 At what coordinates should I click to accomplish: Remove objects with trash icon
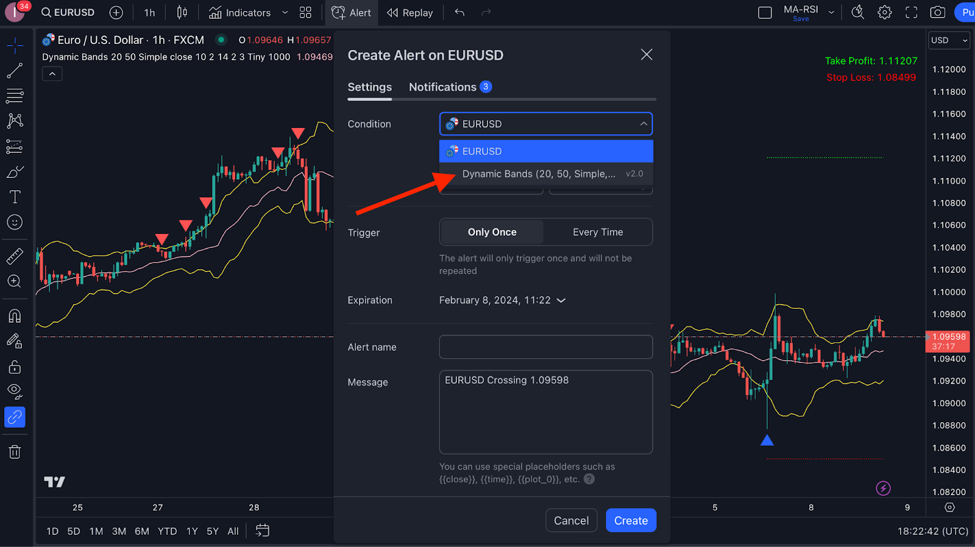[15, 452]
